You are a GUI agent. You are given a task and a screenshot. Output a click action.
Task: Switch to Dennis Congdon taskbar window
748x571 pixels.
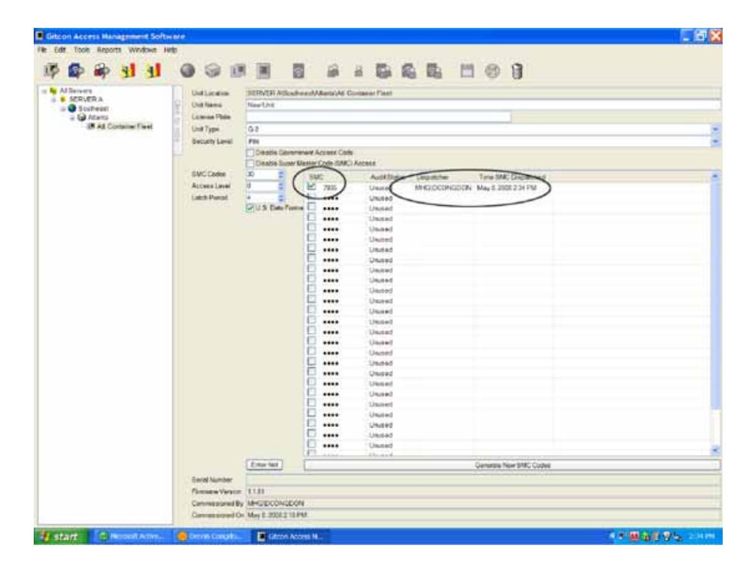coord(210,537)
